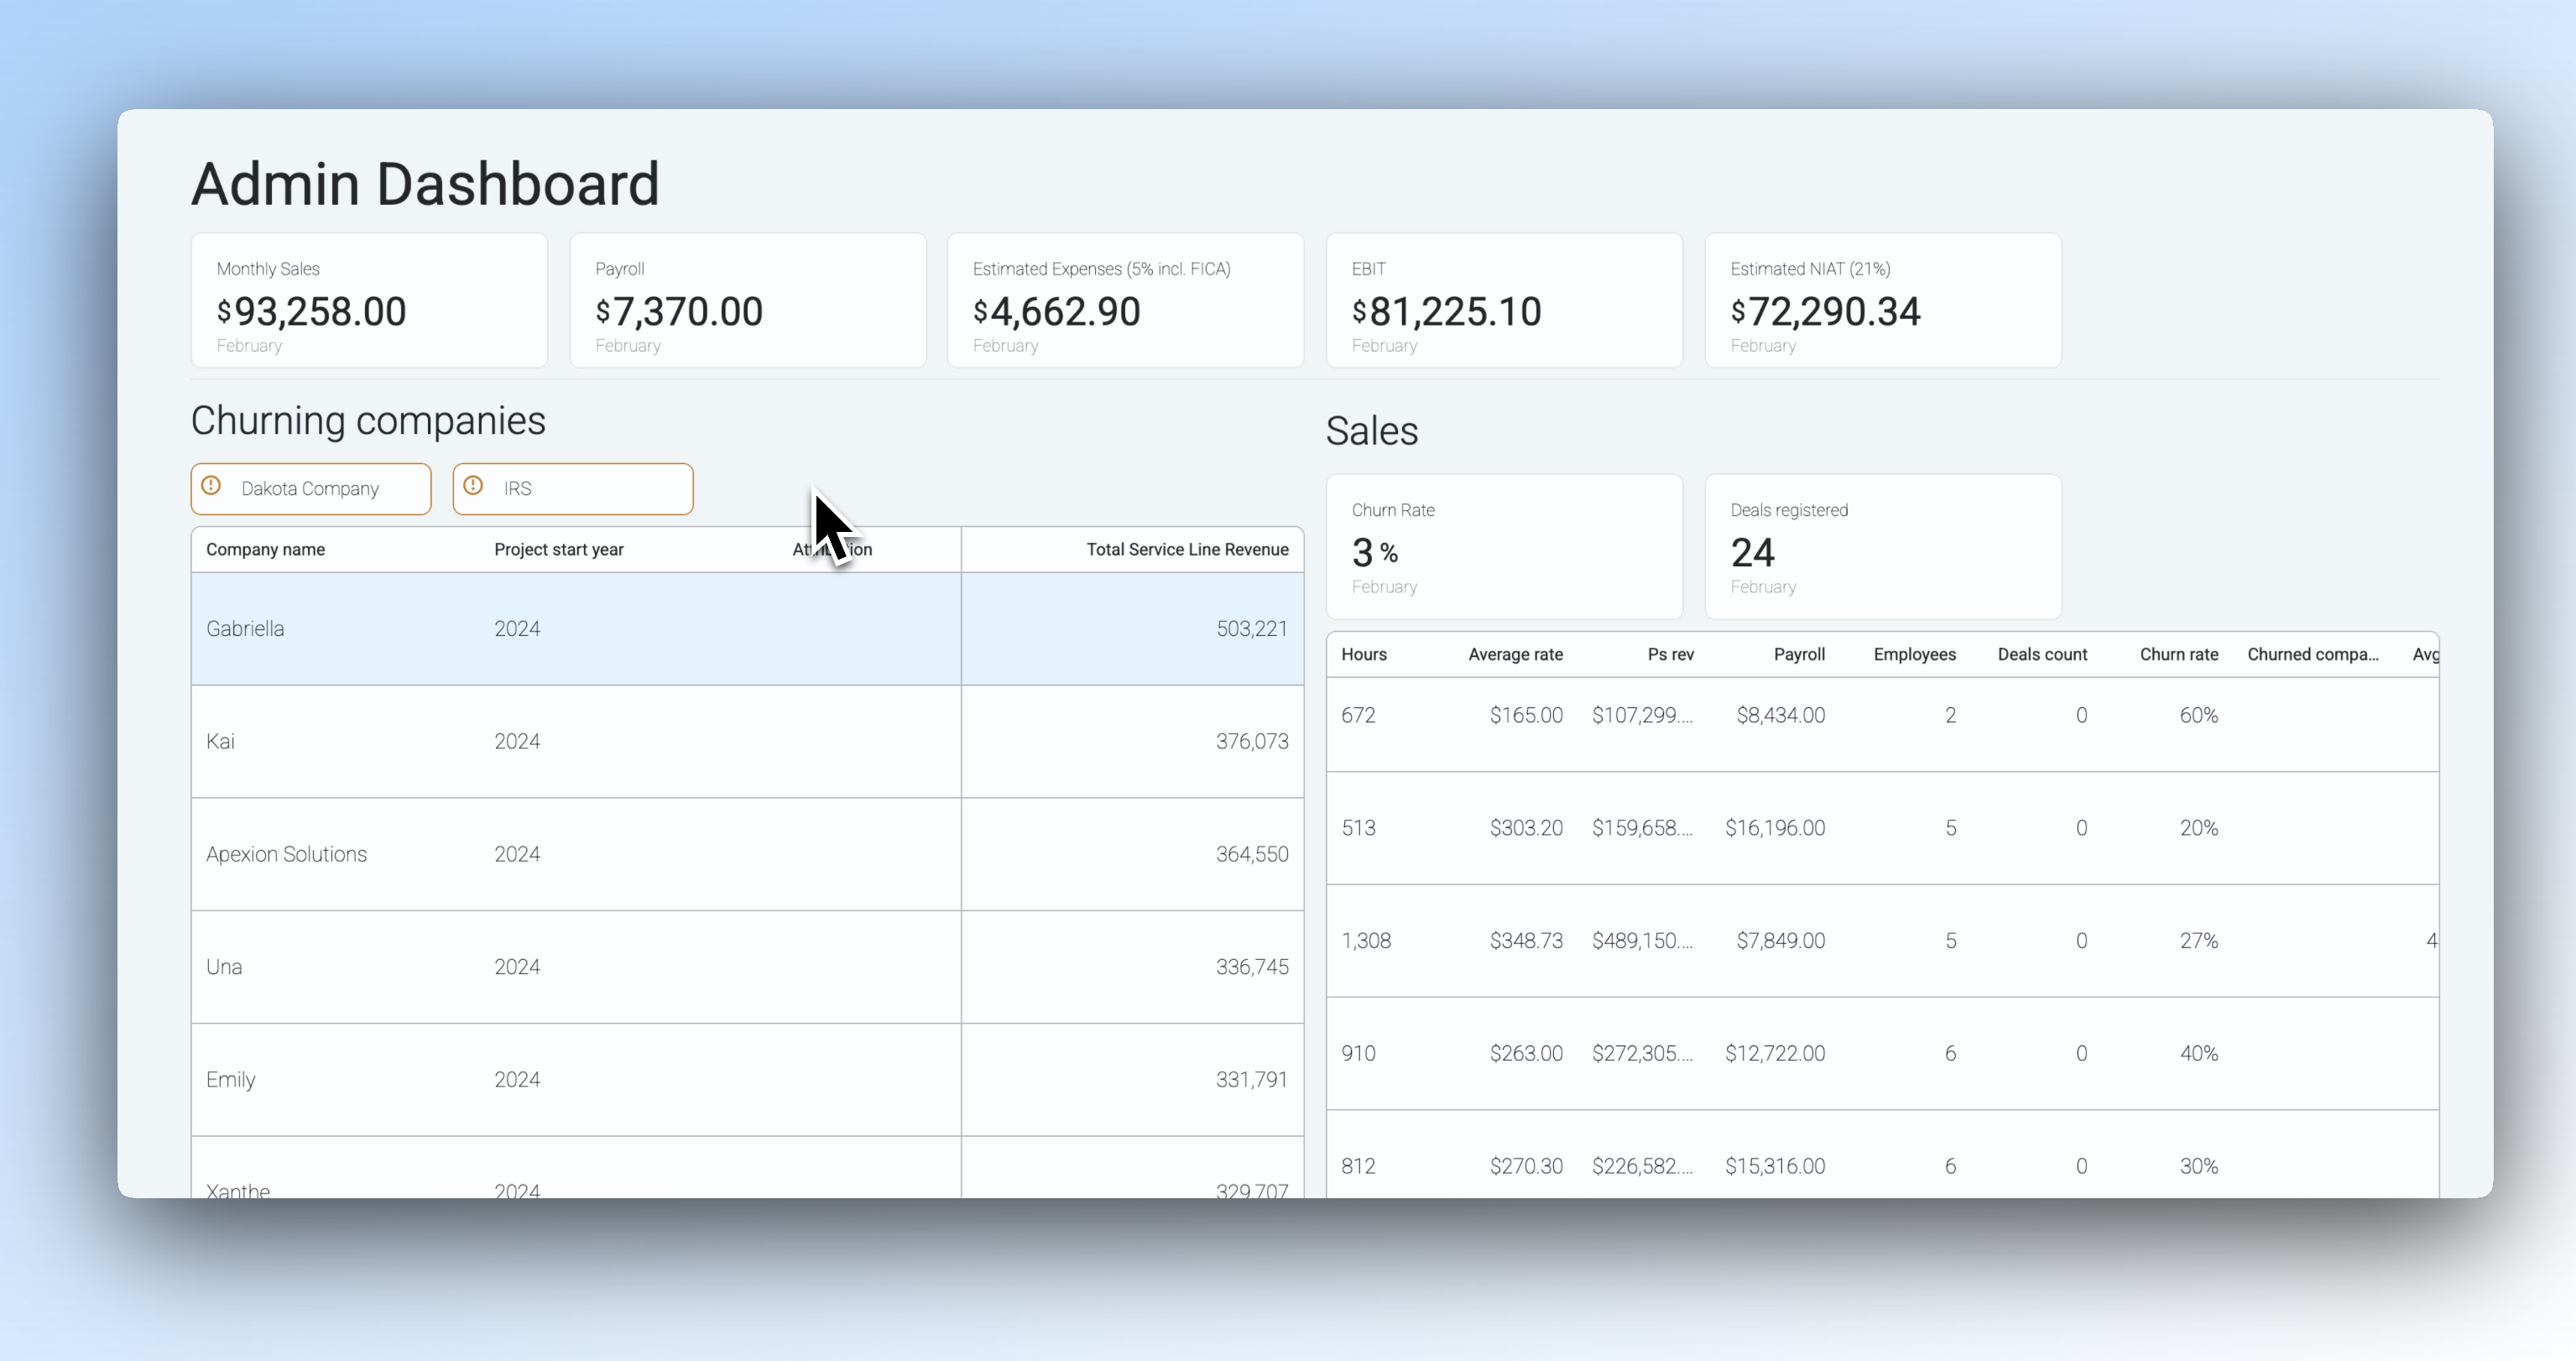The height and width of the screenshot is (1361, 2576).
Task: Select the Kai company row
Action: click(747, 742)
